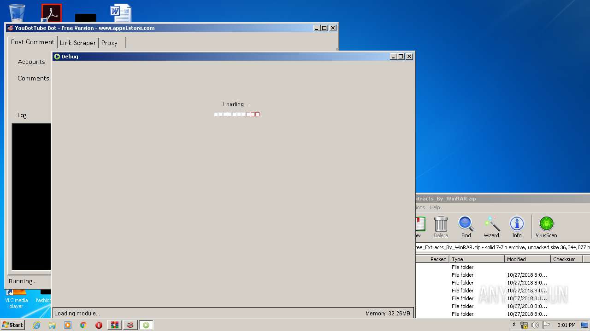Open Windows Media Player taskbar icon
The width and height of the screenshot is (590, 331).
pyautogui.click(x=68, y=325)
